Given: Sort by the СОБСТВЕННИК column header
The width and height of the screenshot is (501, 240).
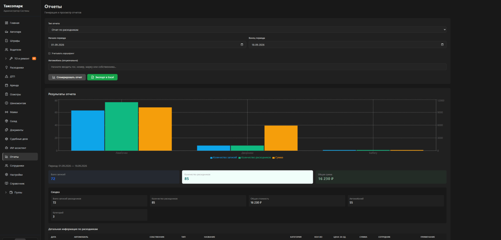Looking at the screenshot, I should [x=157, y=237].
